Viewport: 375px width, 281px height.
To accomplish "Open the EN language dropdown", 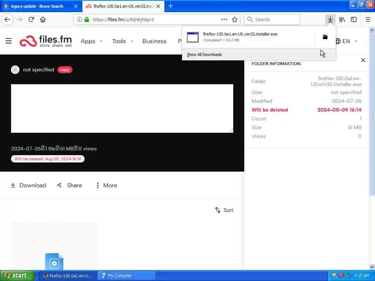I will coord(346,41).
